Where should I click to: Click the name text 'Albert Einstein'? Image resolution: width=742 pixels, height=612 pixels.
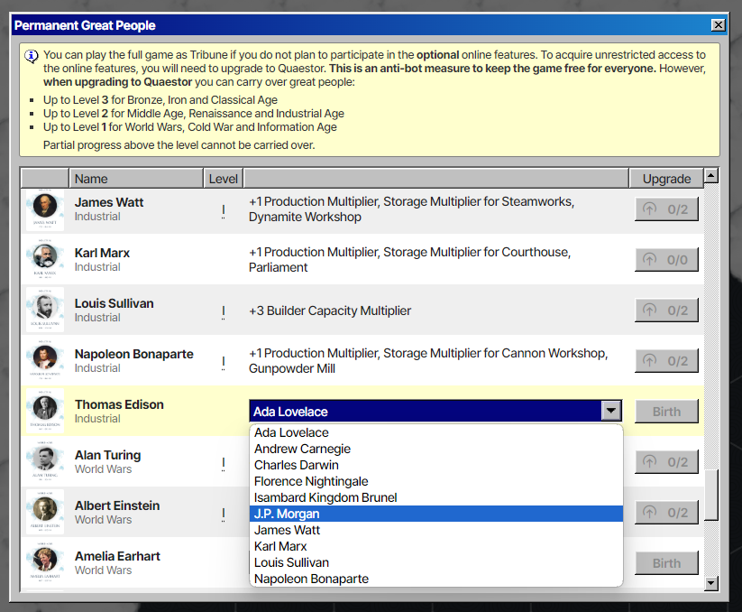[x=117, y=505]
